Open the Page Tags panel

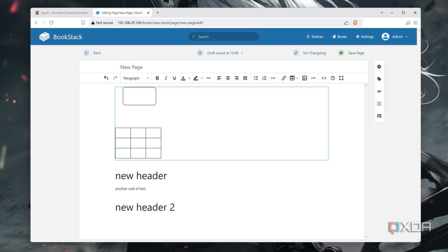(x=379, y=79)
